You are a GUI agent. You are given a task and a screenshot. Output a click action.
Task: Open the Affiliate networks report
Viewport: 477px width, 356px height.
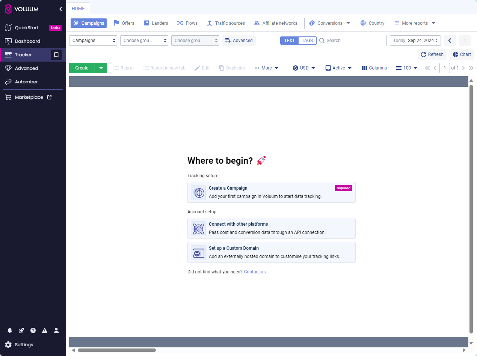pos(276,23)
